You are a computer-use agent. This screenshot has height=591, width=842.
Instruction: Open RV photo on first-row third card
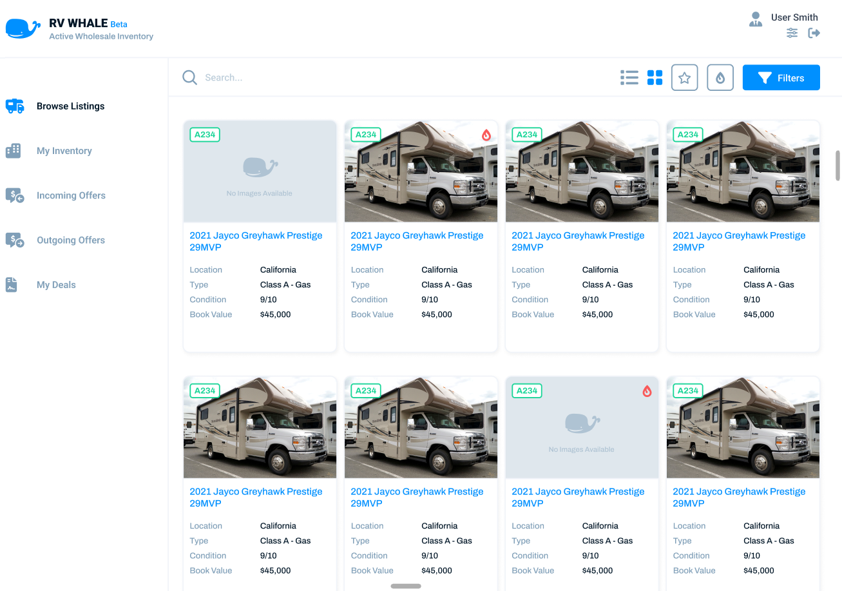[x=582, y=171]
